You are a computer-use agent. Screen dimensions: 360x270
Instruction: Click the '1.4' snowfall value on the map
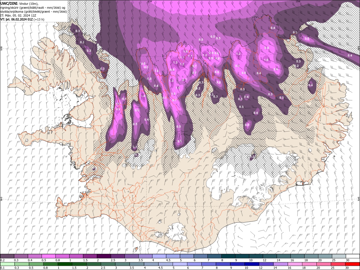(143, 96)
